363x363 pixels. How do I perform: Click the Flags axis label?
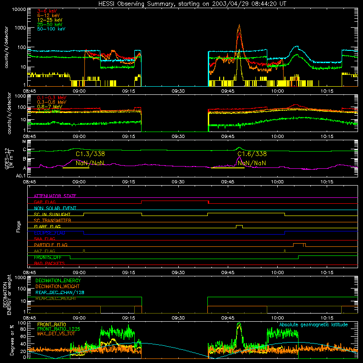point(19,226)
